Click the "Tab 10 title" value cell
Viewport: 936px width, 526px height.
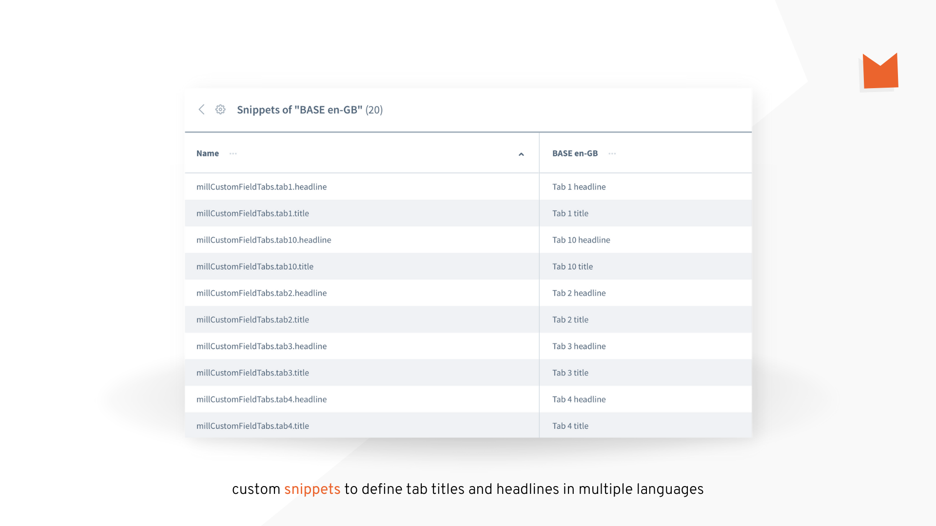(x=645, y=266)
